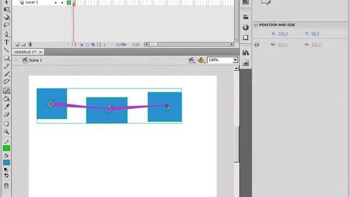Open the Library panel icon
This screenshot has width=350, height=197.
(246, 53)
